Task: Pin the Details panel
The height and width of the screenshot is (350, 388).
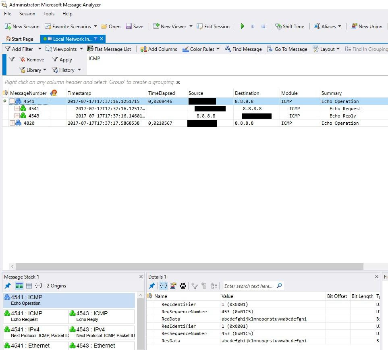Action: pos(152,286)
